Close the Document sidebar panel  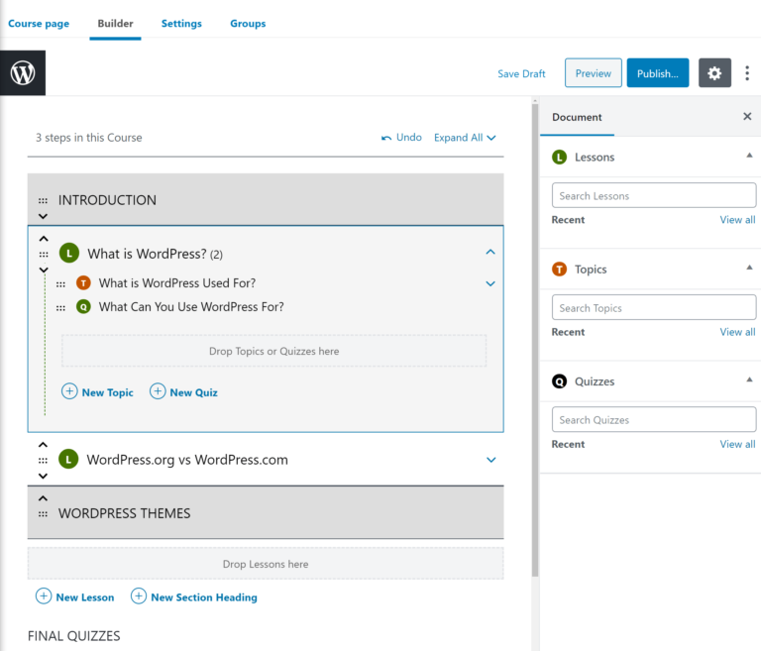coord(747,117)
